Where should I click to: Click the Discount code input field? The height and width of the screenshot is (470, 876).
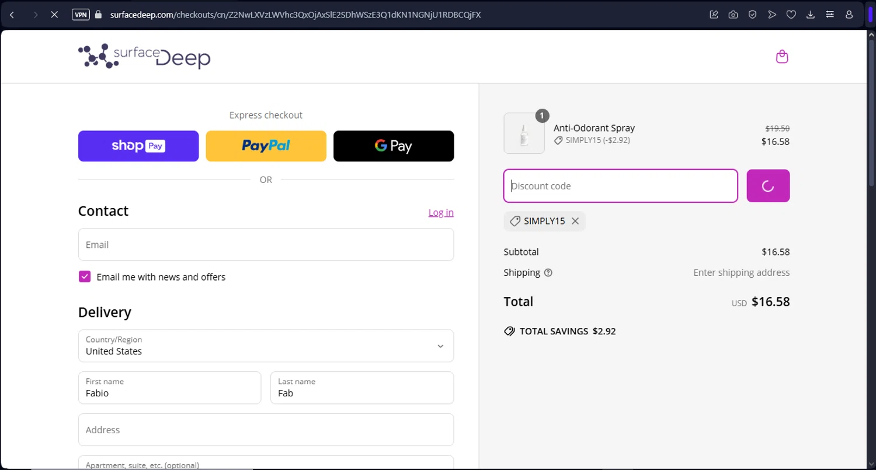click(621, 186)
